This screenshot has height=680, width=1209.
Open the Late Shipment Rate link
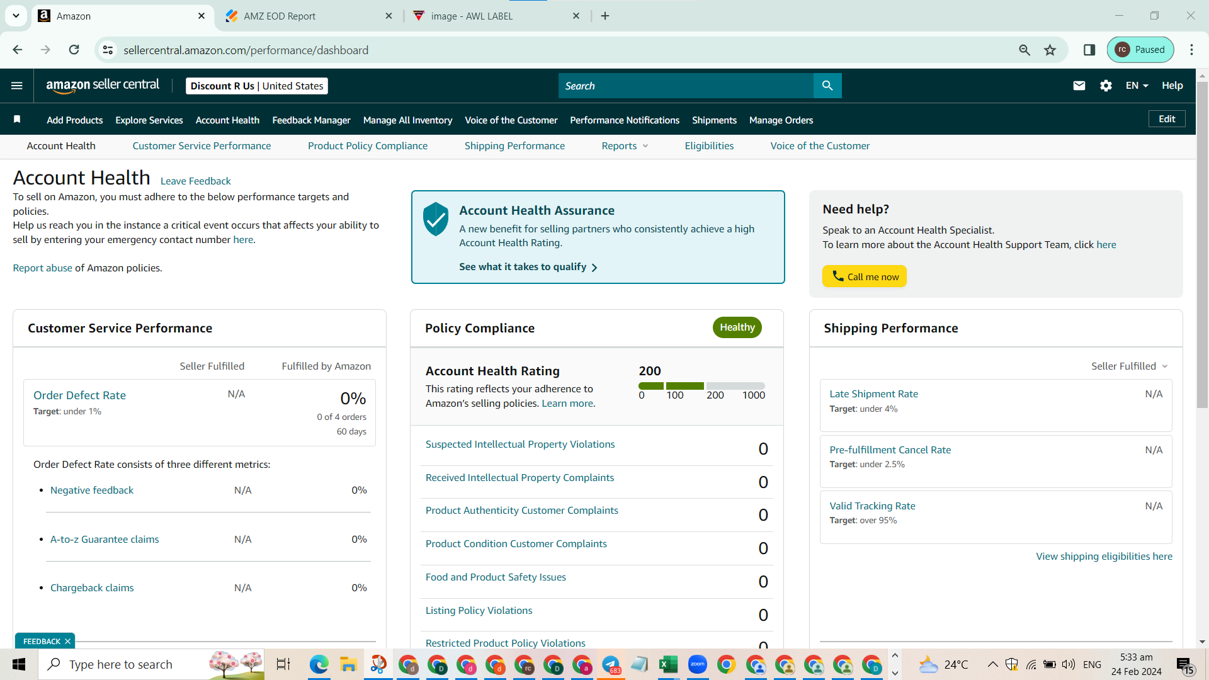coord(873,394)
